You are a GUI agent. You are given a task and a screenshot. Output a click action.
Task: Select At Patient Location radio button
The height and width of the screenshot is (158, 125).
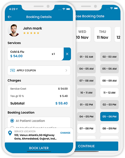tap(12, 121)
